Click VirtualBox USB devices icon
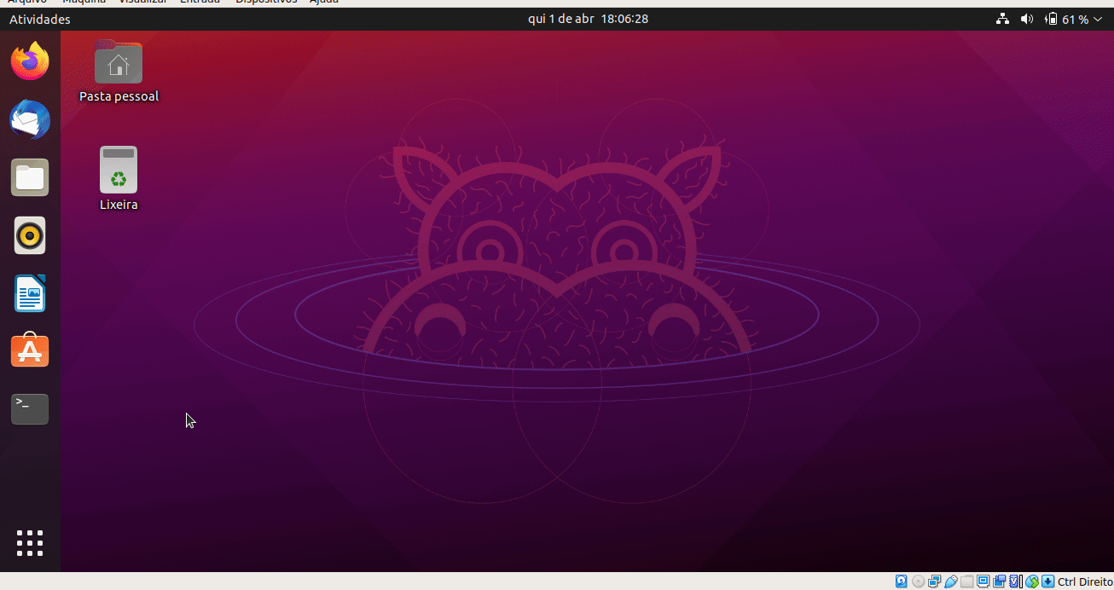Image resolution: width=1114 pixels, height=590 pixels. [x=950, y=581]
